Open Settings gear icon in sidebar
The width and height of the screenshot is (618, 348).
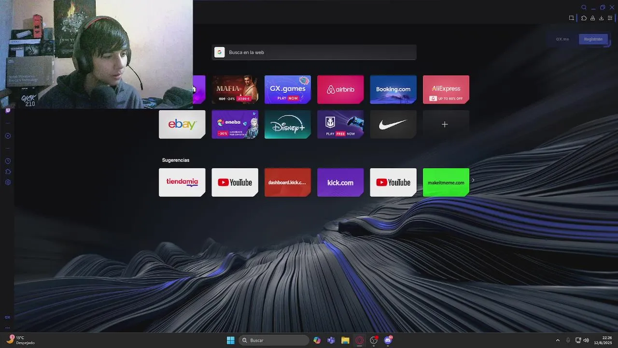click(8, 182)
